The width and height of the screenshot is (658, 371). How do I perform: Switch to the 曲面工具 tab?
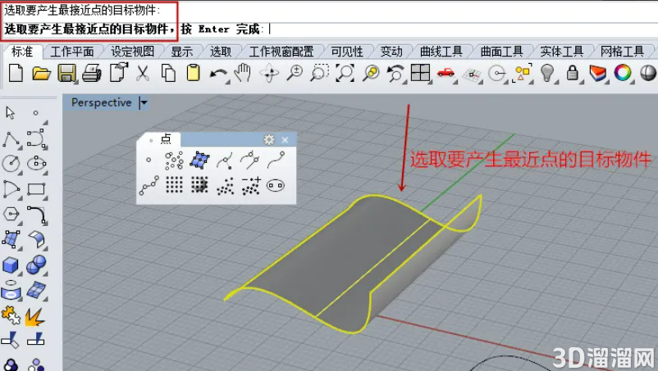pyautogui.click(x=501, y=52)
